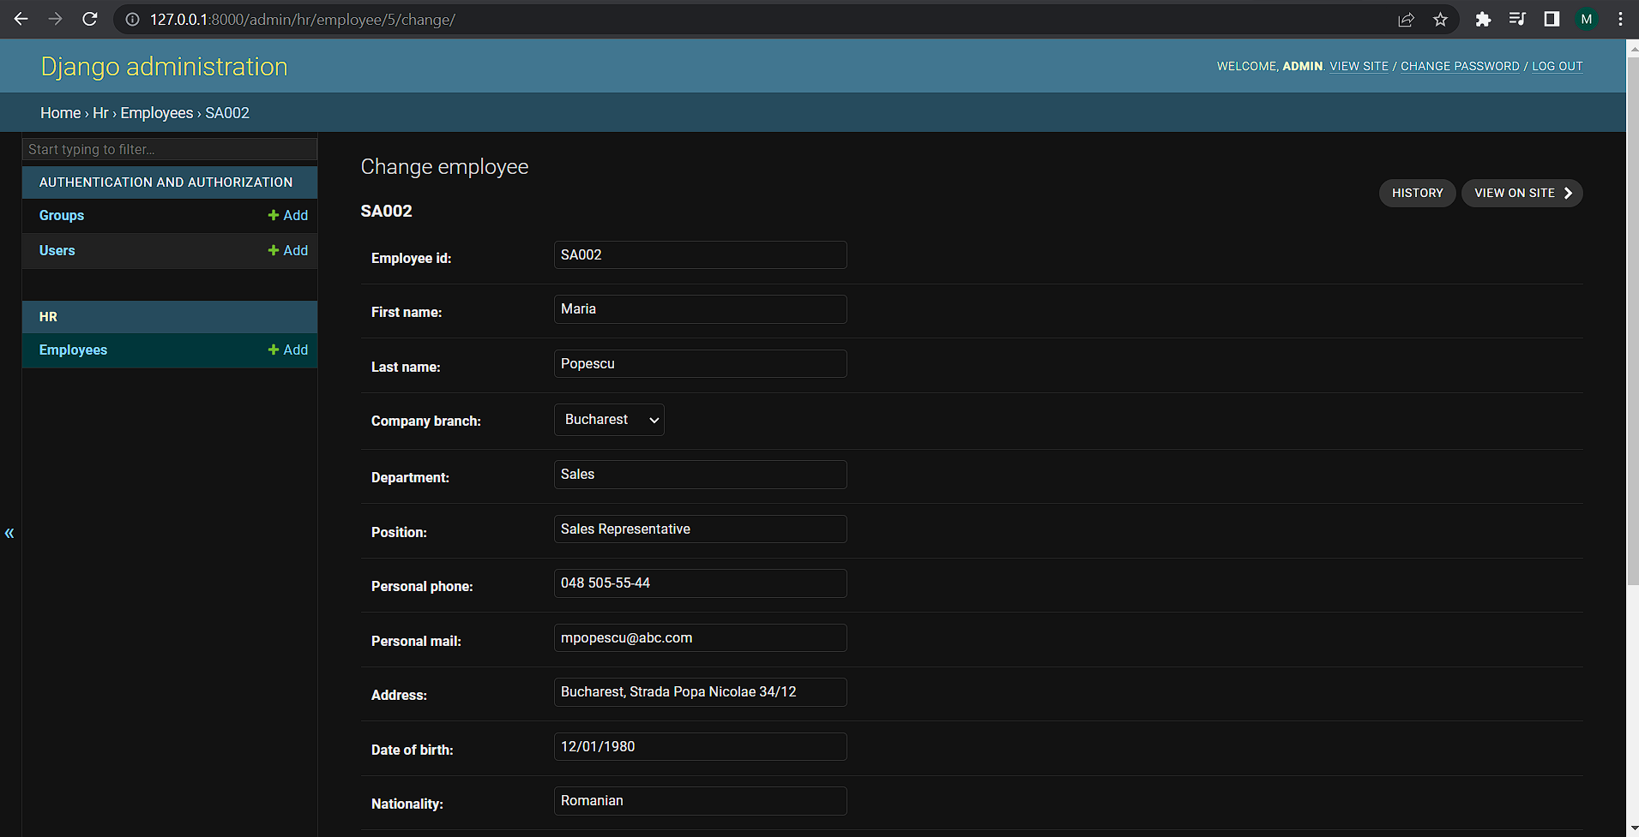Image resolution: width=1639 pixels, height=837 pixels.
Task: Bookmark this page with the star icon
Action: (1441, 19)
